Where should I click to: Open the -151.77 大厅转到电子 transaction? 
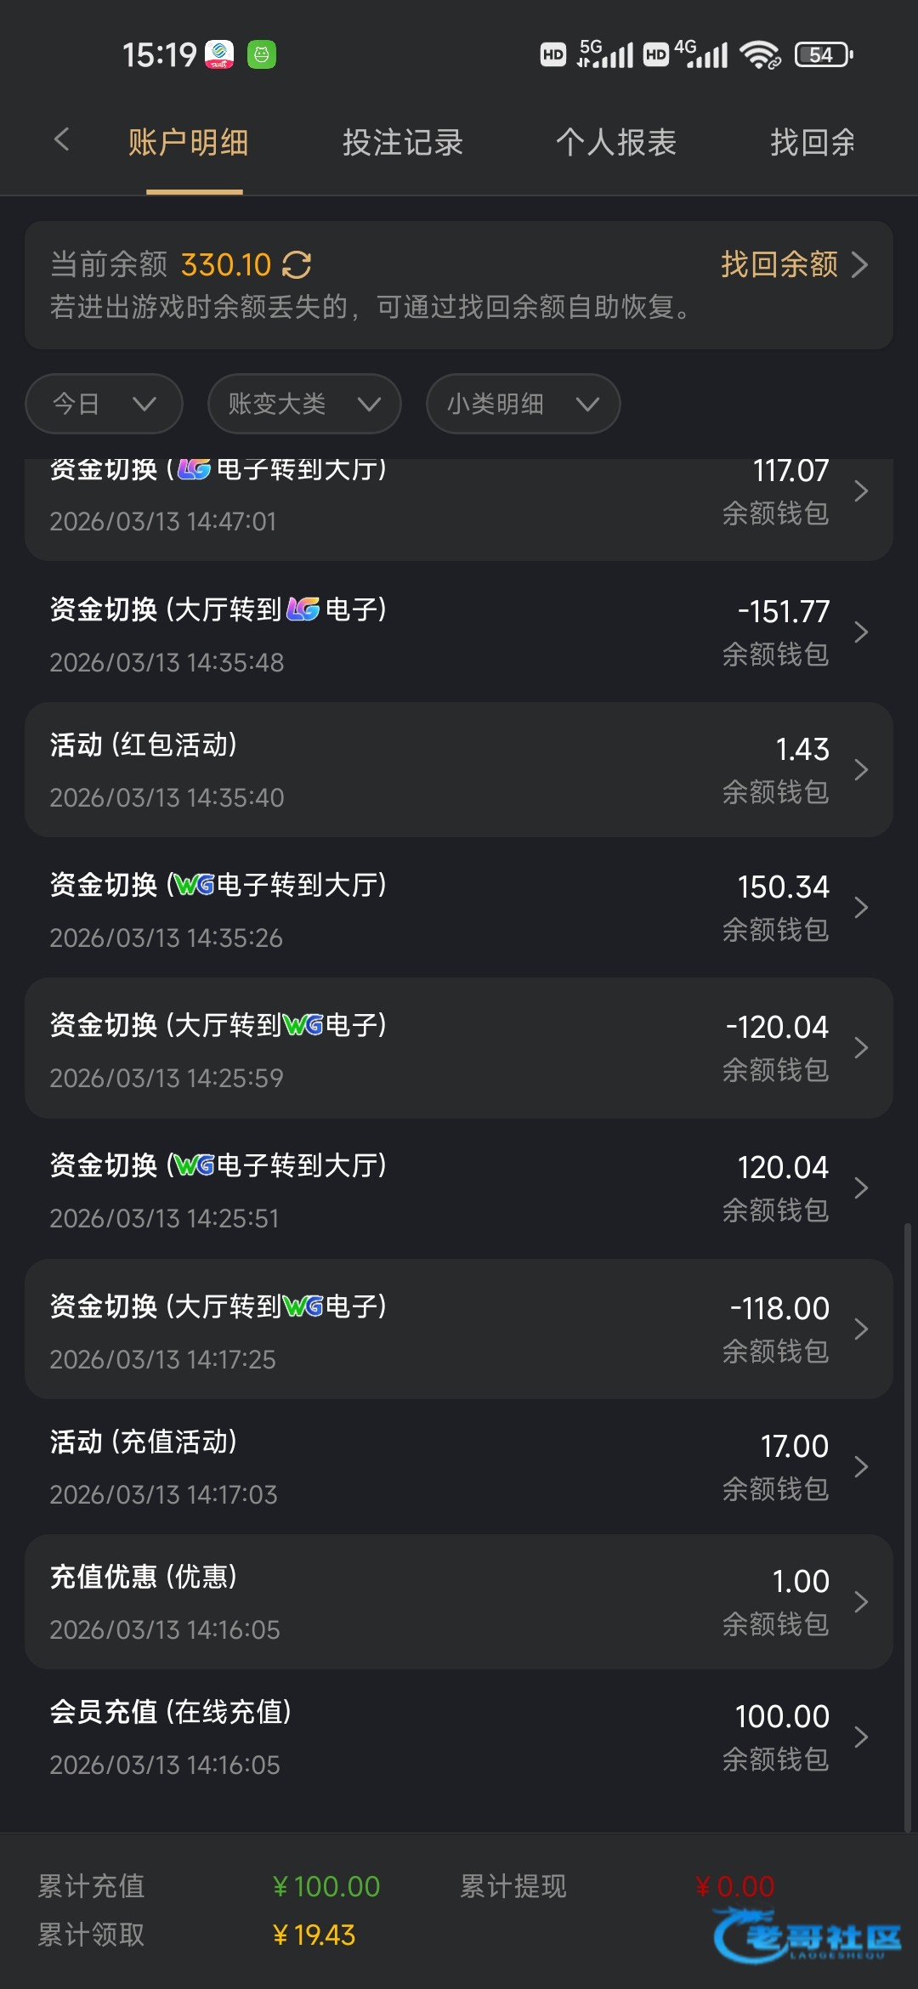pyautogui.click(x=459, y=633)
